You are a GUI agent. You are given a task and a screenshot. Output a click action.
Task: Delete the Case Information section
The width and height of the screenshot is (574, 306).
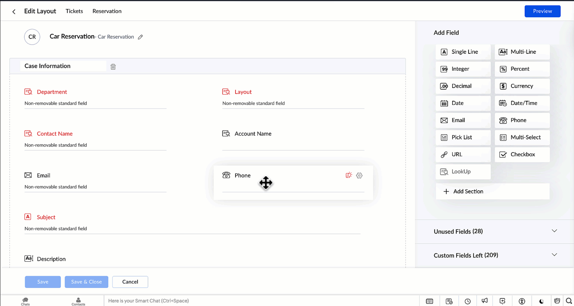pos(113,67)
